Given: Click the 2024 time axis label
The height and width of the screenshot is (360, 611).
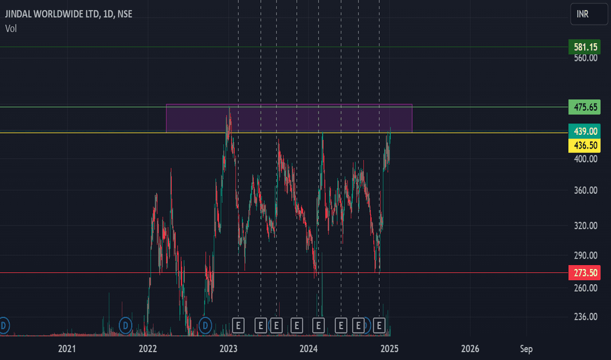Looking at the screenshot, I should (x=309, y=349).
